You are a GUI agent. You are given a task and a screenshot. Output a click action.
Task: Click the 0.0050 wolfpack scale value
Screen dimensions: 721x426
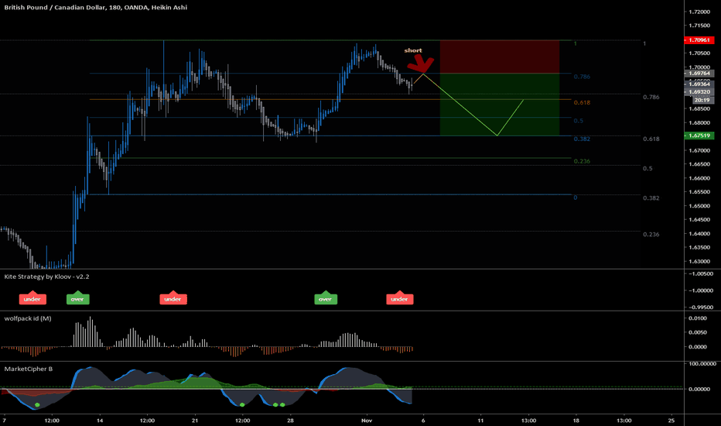[x=698, y=332]
